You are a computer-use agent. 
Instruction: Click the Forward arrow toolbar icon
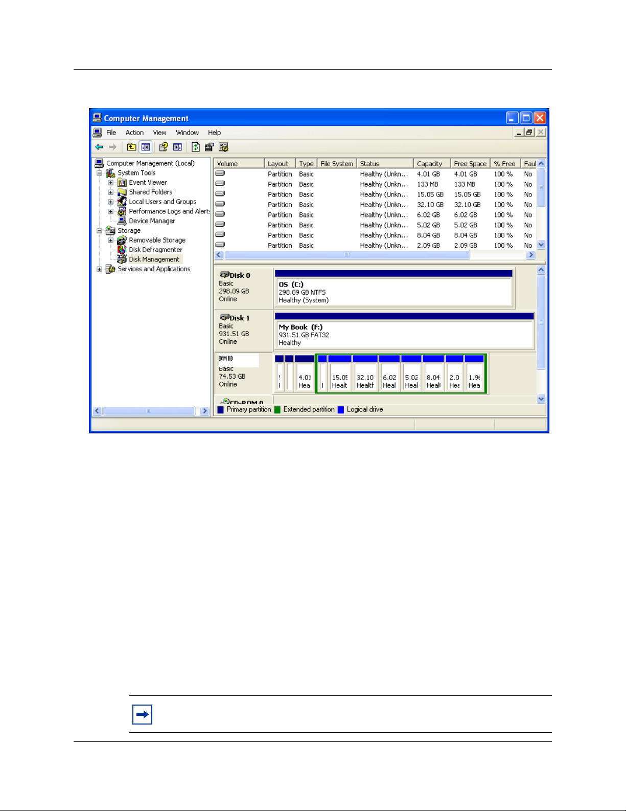tap(113, 147)
